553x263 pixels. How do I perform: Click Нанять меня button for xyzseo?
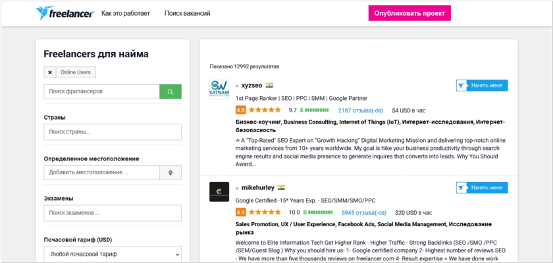coord(482,85)
